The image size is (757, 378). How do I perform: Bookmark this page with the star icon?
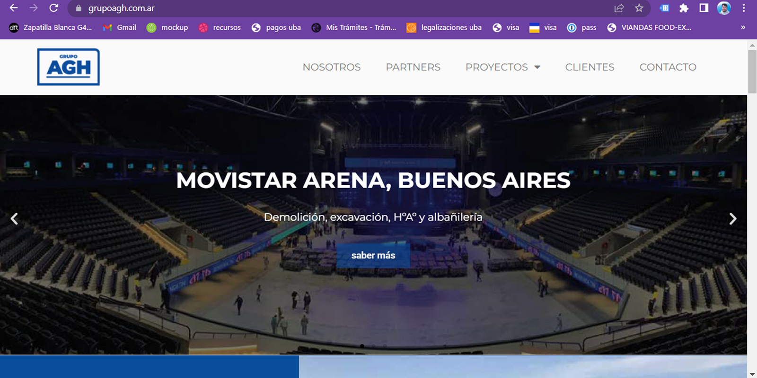[639, 8]
